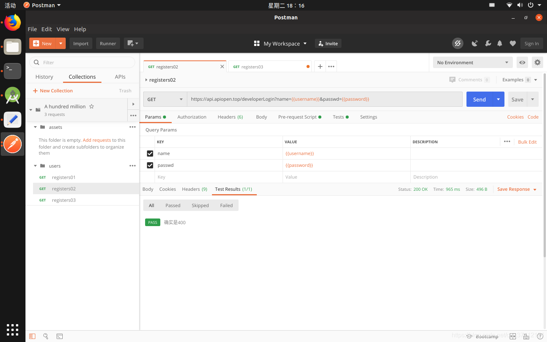Uncheck the name query parameter checkbox
The height and width of the screenshot is (342, 547).
click(x=150, y=154)
